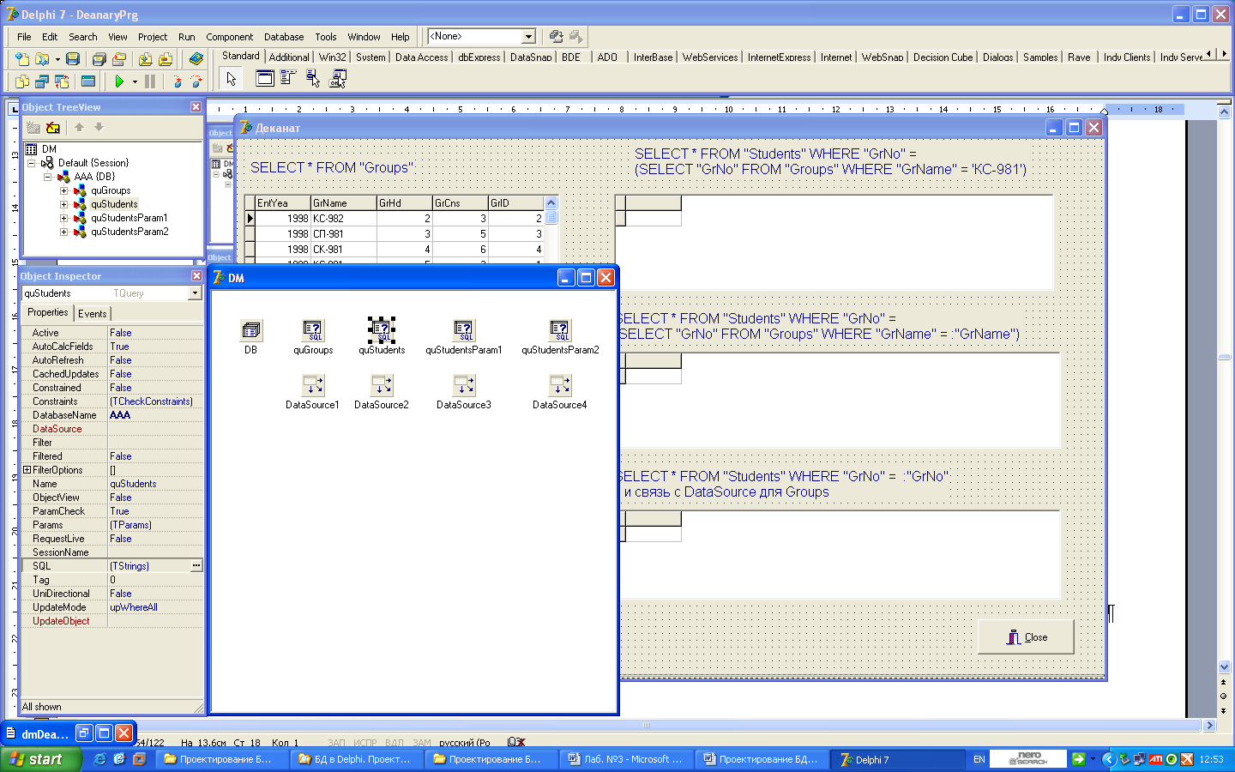Click the Trace Into debug icon
Screen dimensions: 1235x772
pos(177,81)
